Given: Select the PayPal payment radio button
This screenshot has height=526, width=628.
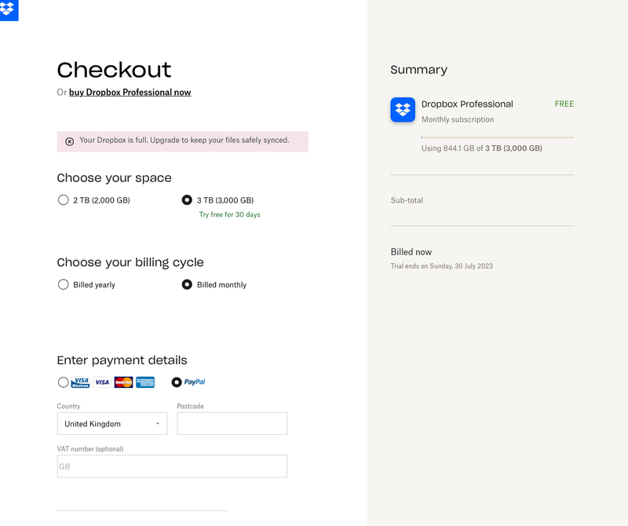Looking at the screenshot, I should coord(177,382).
